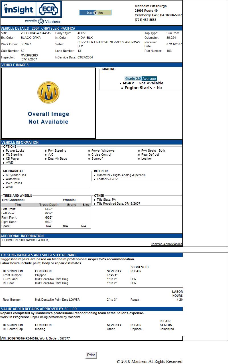Click the Vehicle Details section header
The width and height of the screenshot is (228, 364).
(38, 29)
